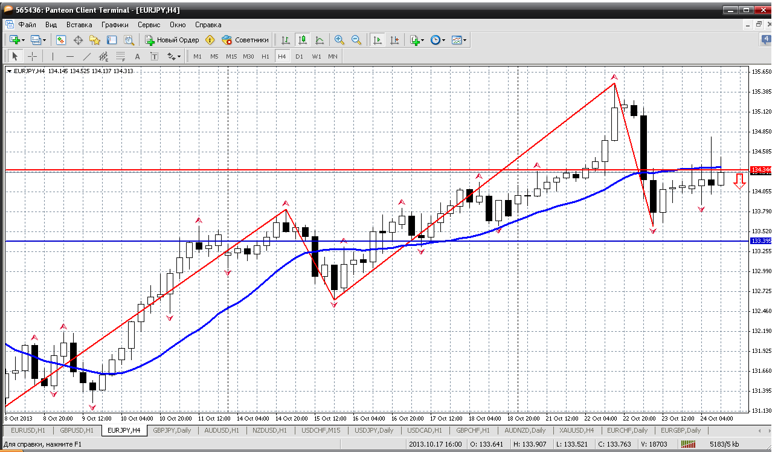Viewport: 778px width, 452px height.
Task: Open the periodicity clock dropdown
Action: click(438, 40)
